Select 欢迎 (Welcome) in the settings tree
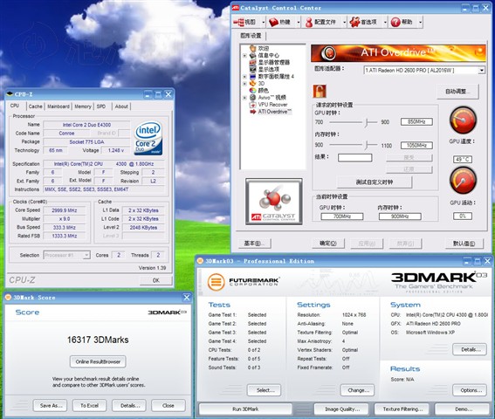This screenshot has width=495, height=419. pos(264,48)
